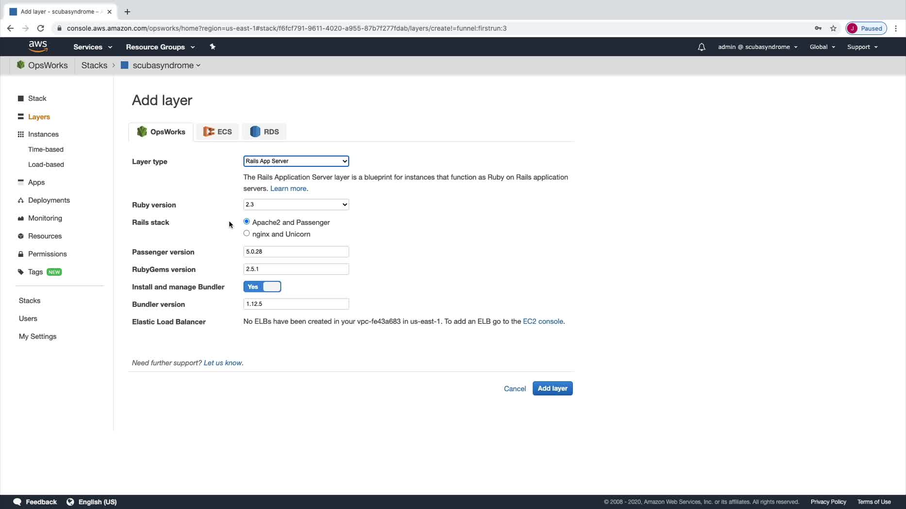Click the RubyGems version input field
906x509 pixels.
point(296,269)
